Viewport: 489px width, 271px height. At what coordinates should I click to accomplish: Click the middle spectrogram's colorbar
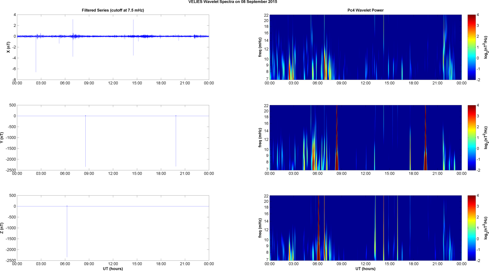[x=471, y=138]
